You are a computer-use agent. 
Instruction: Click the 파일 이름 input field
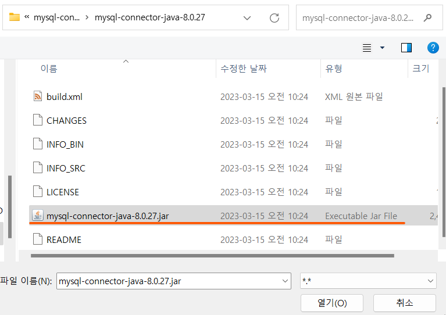tap(174, 281)
